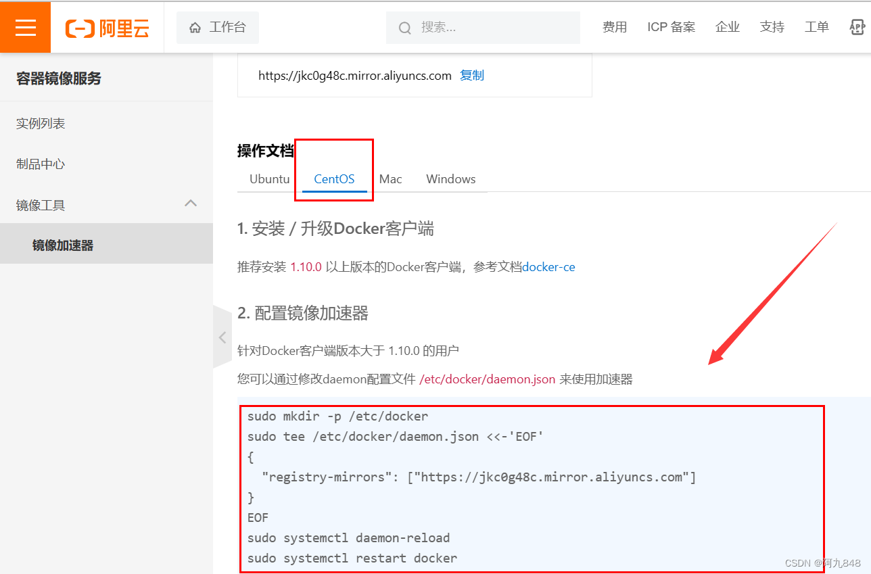Open the hamburger navigation menu
This screenshot has height=574, width=871.
point(25,27)
